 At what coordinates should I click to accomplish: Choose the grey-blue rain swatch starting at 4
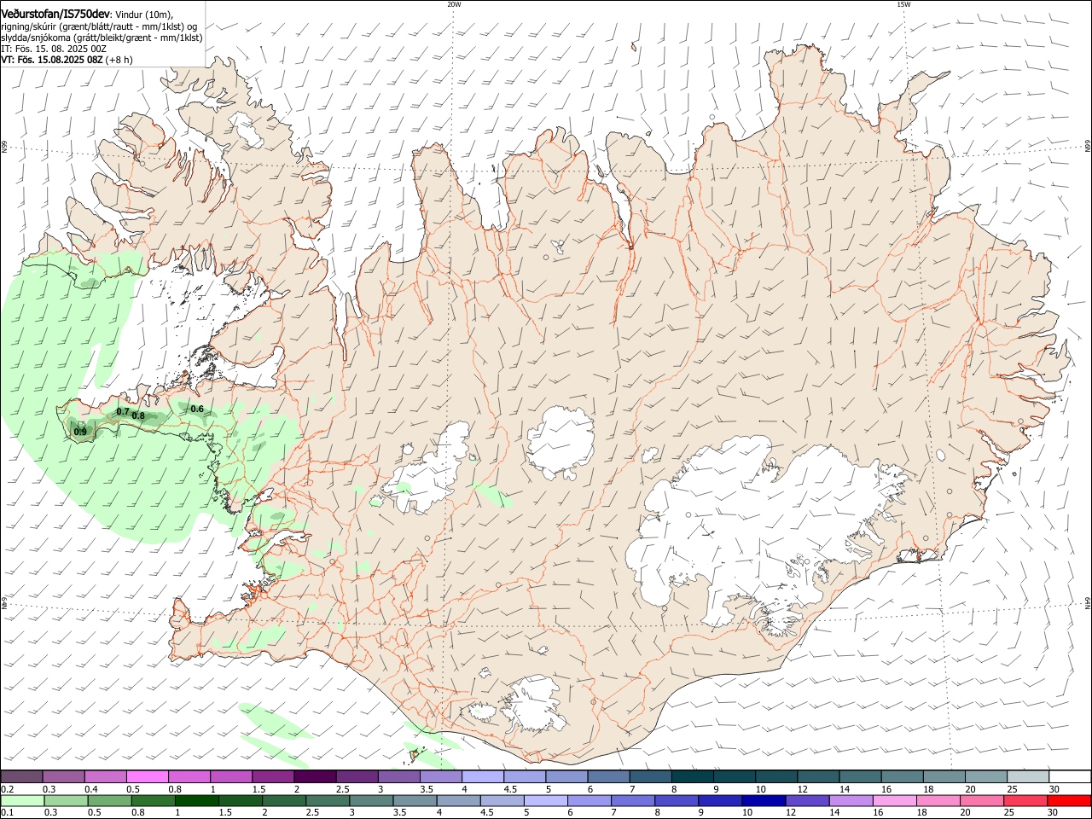(458, 800)
